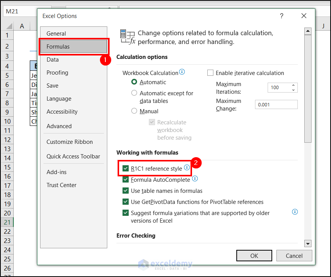Viewport: 331px width, 277px height.
Task: Click the Maximum Change input field
Action: pyautogui.click(x=276, y=105)
